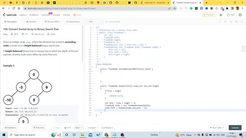Image resolution: width=246 pixels, height=138 pixels.
Task: Collapse the class body at line 17
Action: [92, 66]
